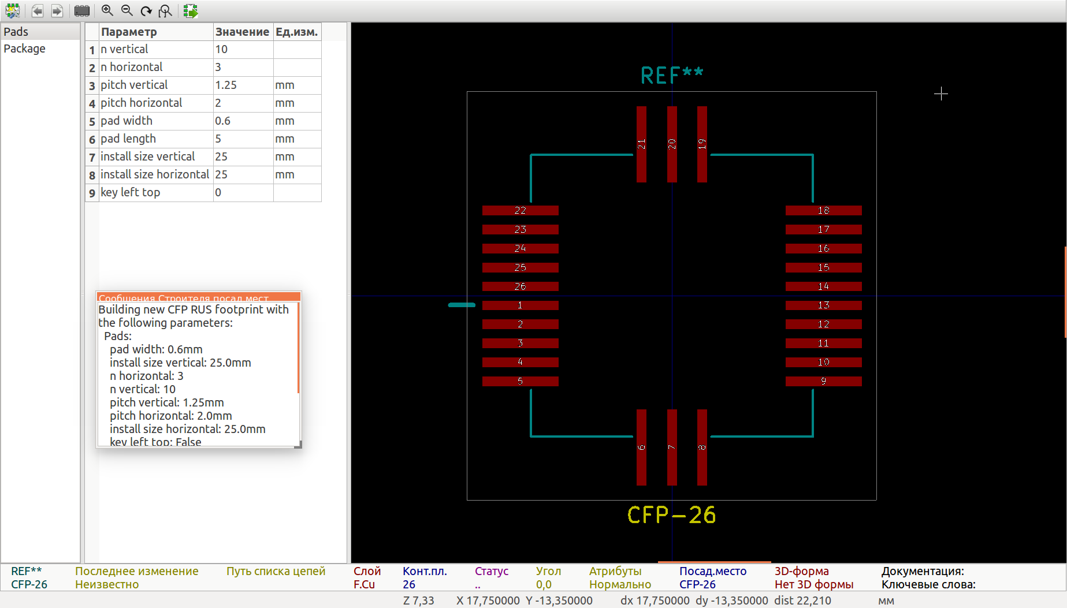Select the Pads parameter page
1067x608 pixels.
[x=16, y=32]
